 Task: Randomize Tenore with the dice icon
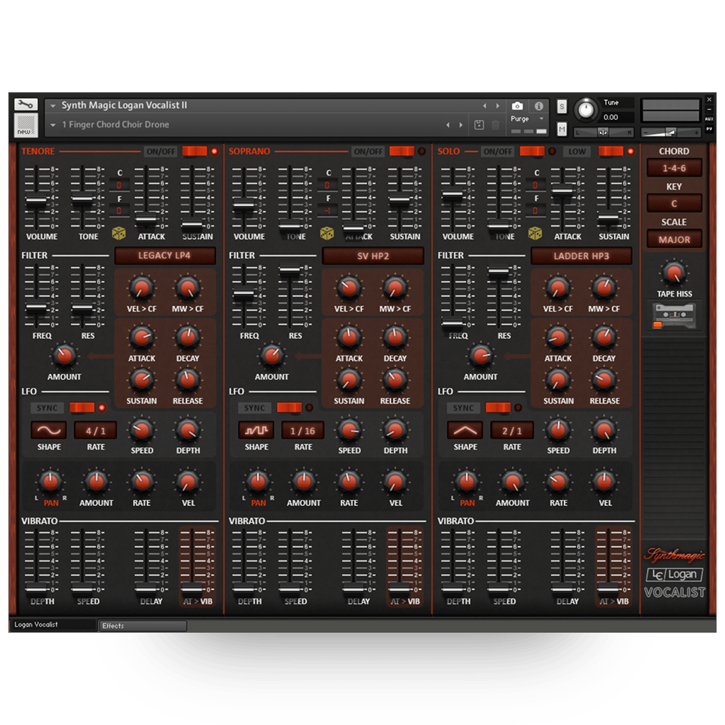pyautogui.click(x=119, y=233)
